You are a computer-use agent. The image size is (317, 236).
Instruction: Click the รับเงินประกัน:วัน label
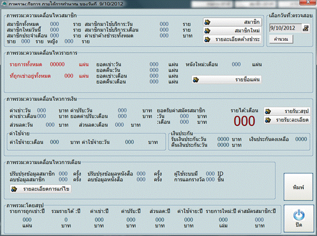189,140
